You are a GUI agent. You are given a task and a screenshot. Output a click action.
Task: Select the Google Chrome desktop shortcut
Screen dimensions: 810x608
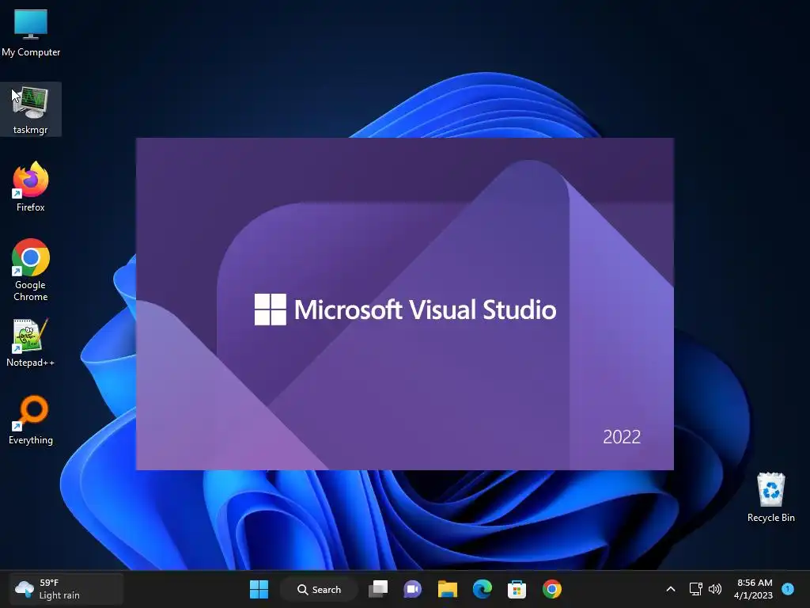click(31, 270)
